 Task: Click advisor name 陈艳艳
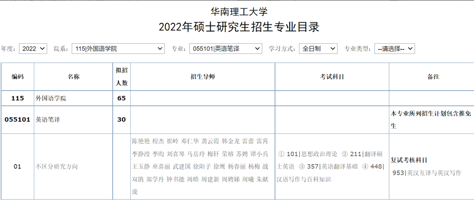(141, 141)
